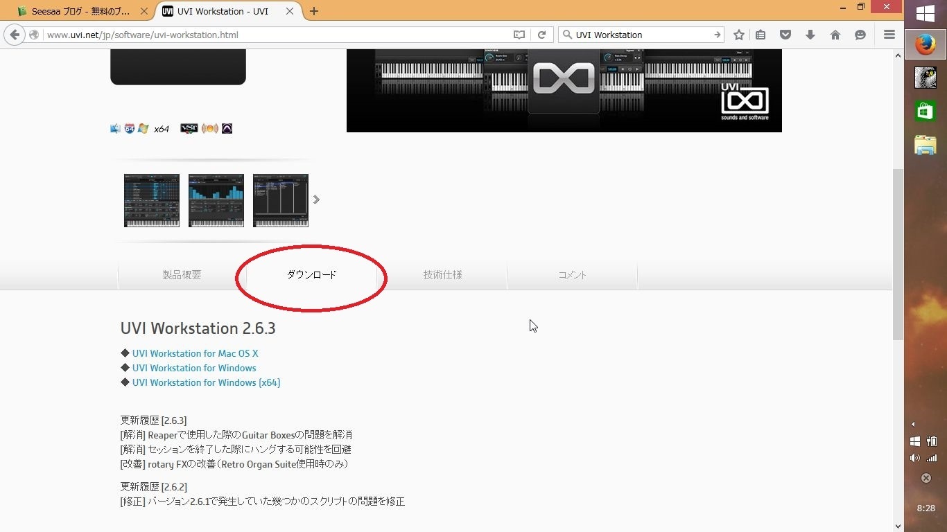The width and height of the screenshot is (947, 532).
Task: Open File Explorer from the taskbar
Action: tap(926, 144)
